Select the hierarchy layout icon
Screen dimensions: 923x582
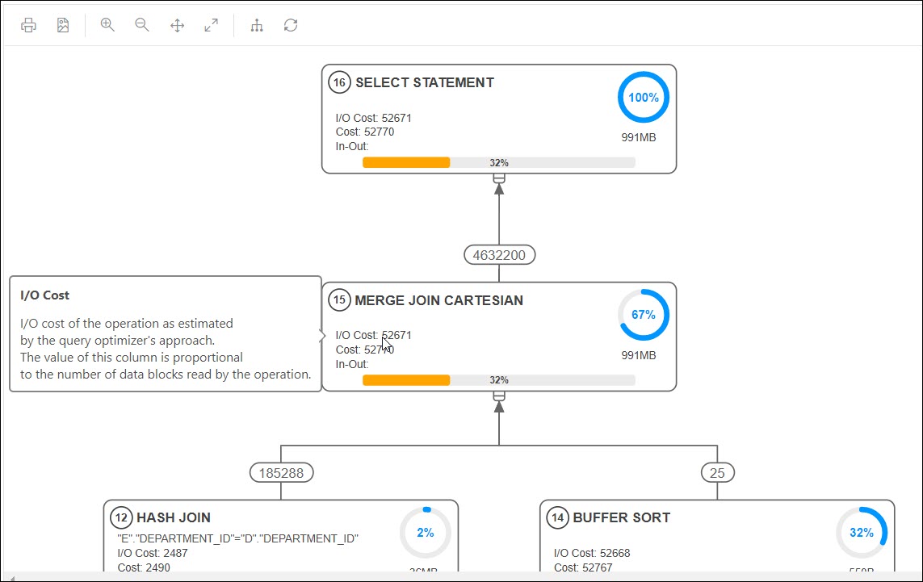point(256,25)
